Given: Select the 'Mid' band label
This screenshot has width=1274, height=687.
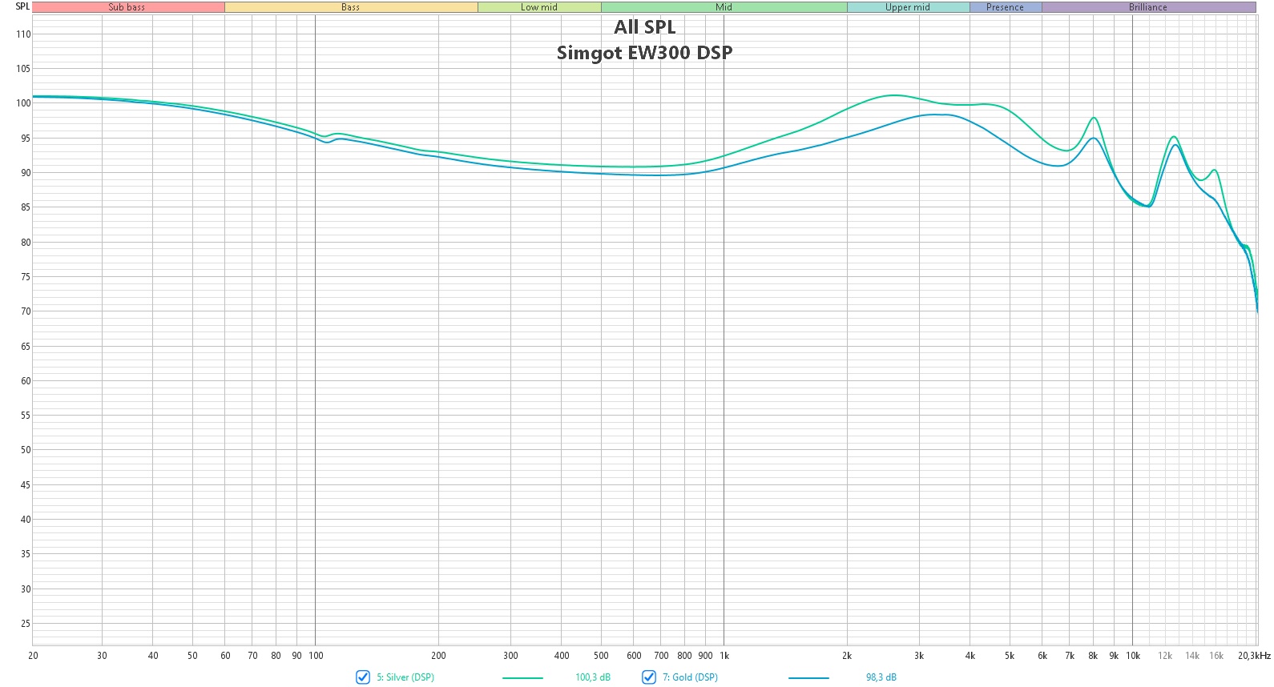Looking at the screenshot, I should point(724,7).
